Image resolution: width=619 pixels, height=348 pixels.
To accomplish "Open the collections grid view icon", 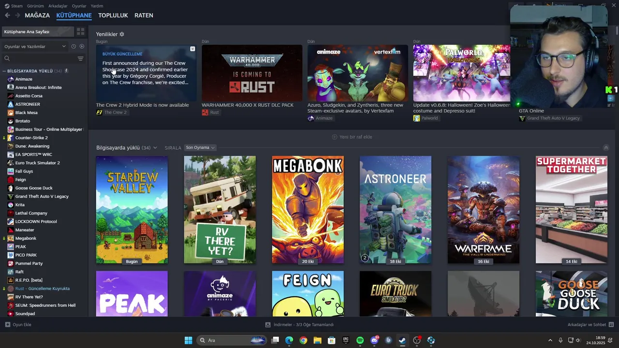I will [80, 31].
